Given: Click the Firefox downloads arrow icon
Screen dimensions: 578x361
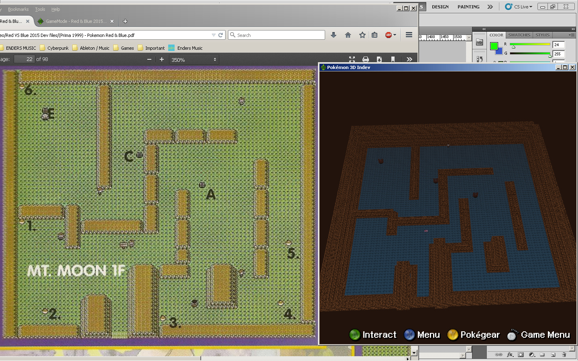Looking at the screenshot, I should 333,35.
